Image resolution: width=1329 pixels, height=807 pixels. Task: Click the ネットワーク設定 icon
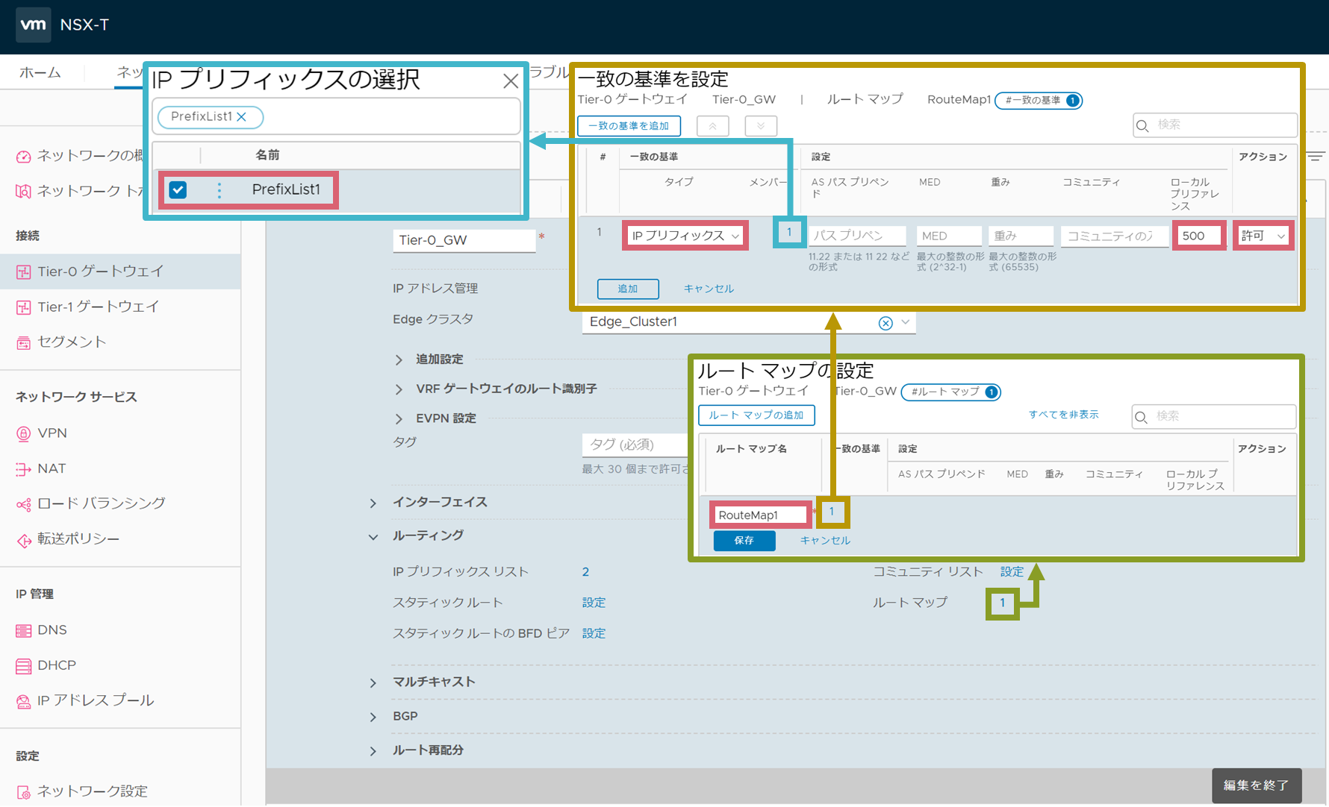point(24,792)
